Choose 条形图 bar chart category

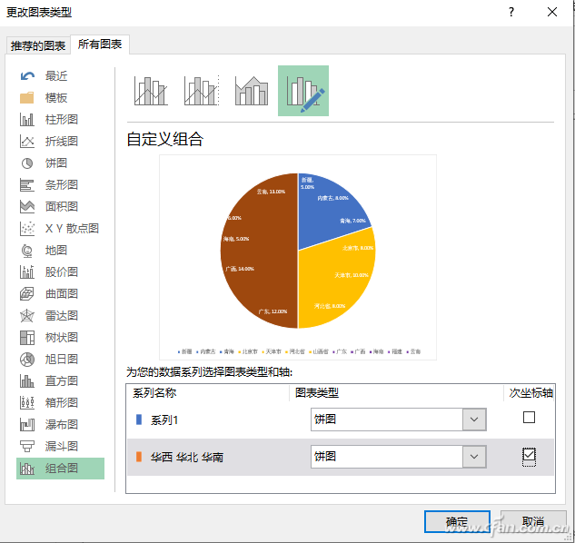(x=60, y=185)
